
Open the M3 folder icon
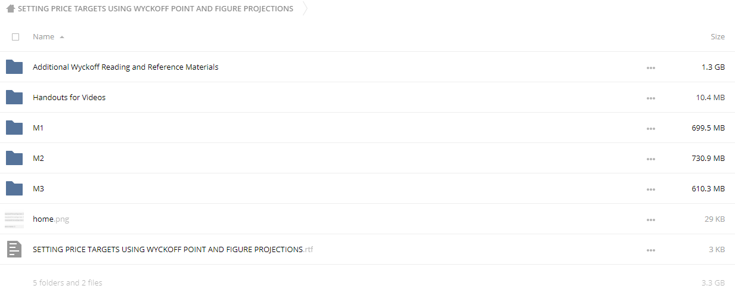tap(14, 188)
